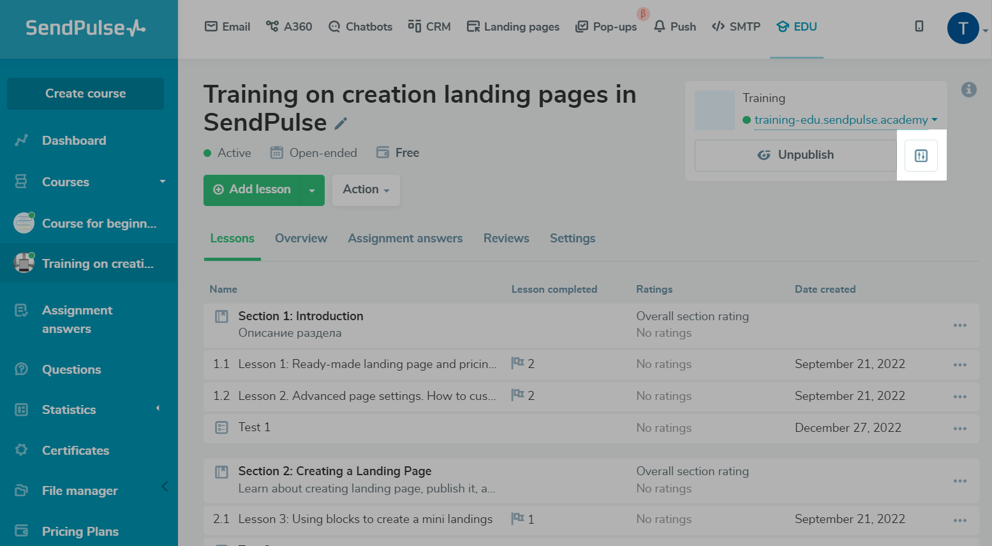Open Chatbots in top navigation
Image resolution: width=992 pixels, height=546 pixels.
pos(360,27)
